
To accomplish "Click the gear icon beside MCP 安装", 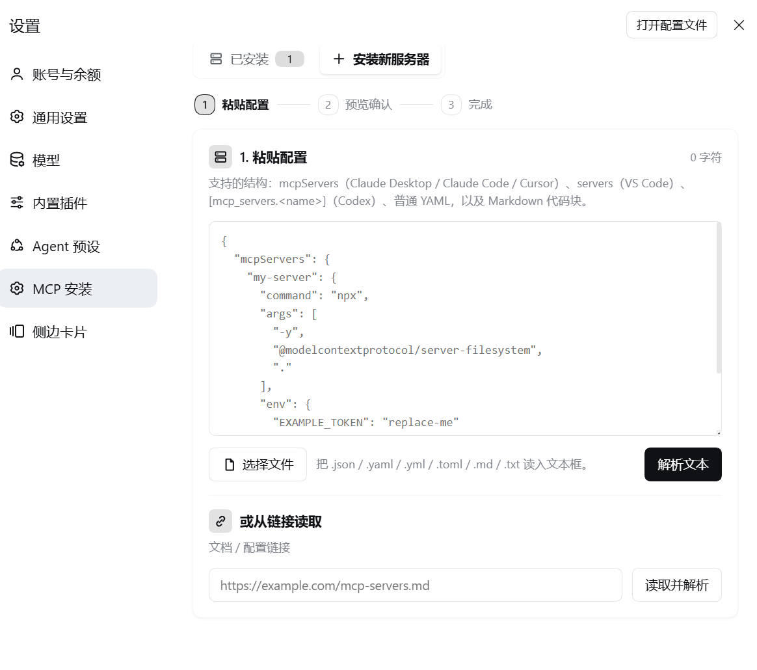I will 17,288.
